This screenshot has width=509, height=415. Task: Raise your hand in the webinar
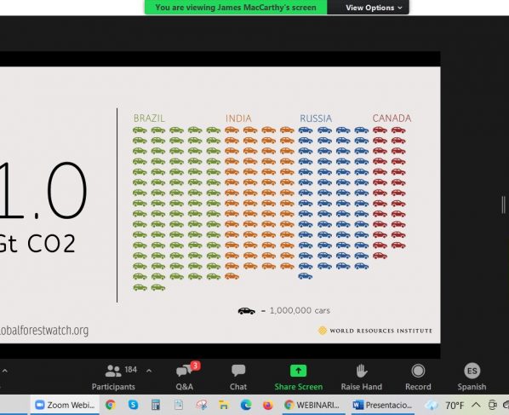coord(361,377)
